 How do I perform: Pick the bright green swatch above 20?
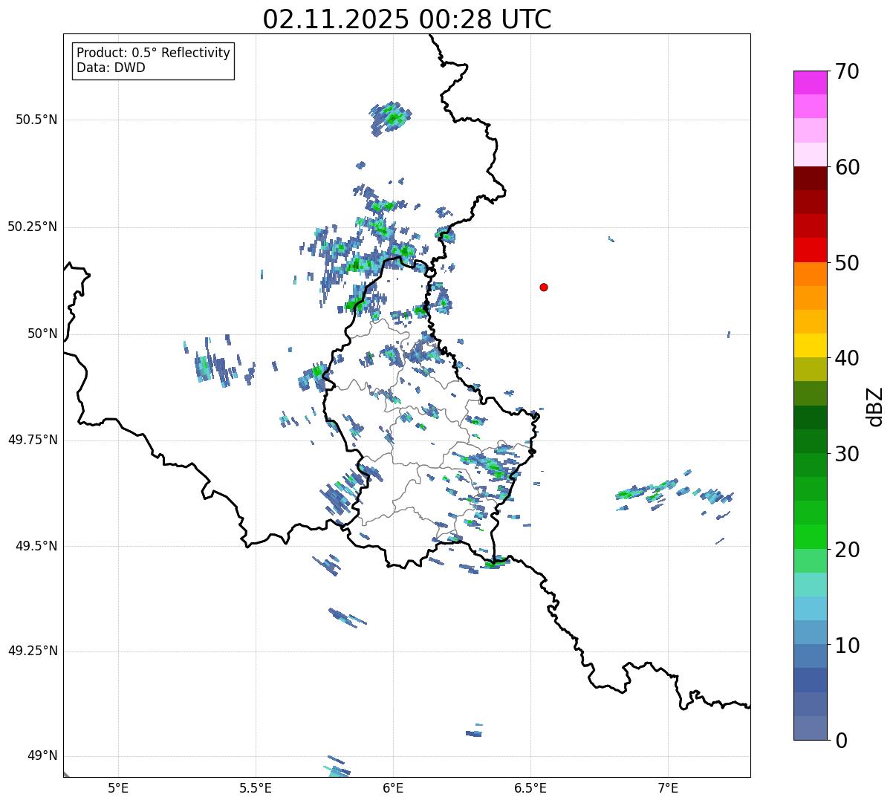coord(810,537)
